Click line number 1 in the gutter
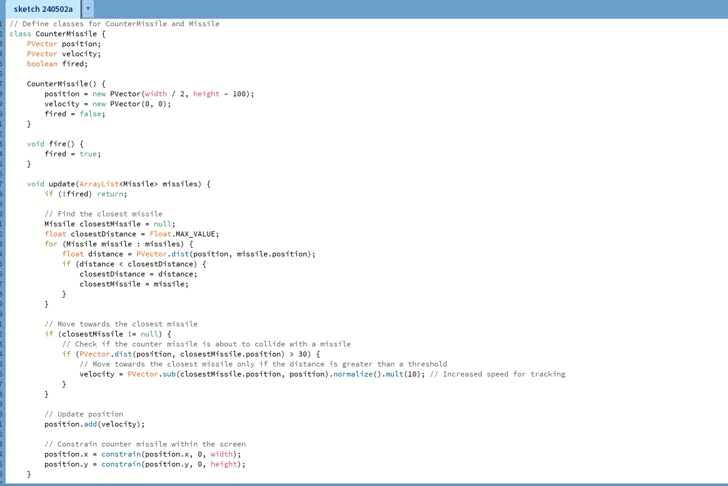This screenshot has height=486, width=728. 3,23
